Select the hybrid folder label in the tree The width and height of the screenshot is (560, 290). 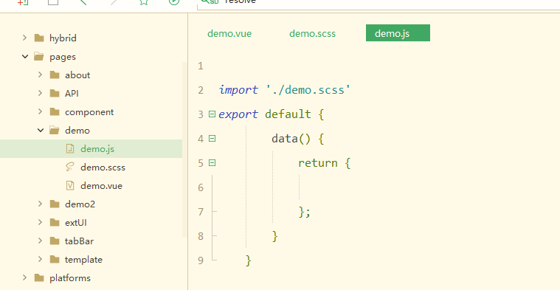tap(63, 38)
